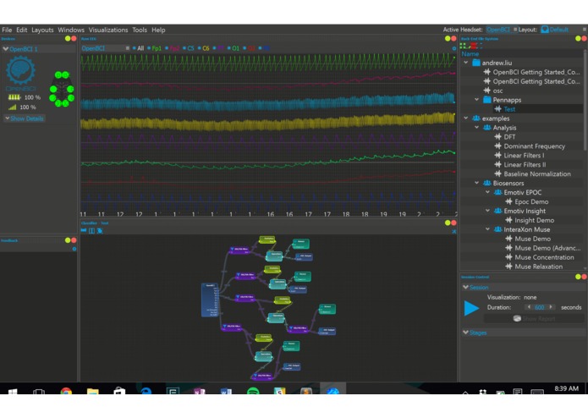588x418 pixels.
Task: Click the OpenBCI brain gear logo
Action: (20, 70)
